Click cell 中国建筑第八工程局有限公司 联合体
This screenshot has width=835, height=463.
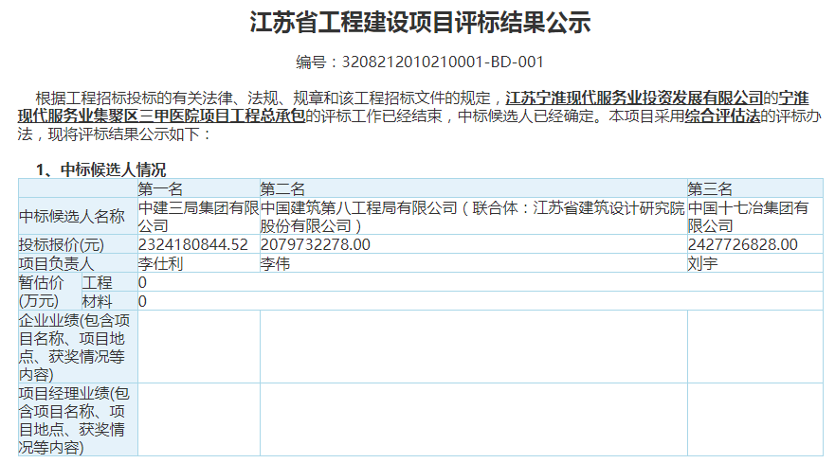pyautogui.click(x=473, y=216)
